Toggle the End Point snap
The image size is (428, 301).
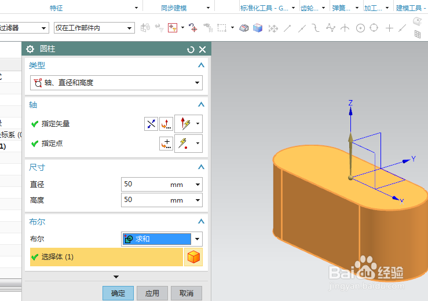coord(287,28)
